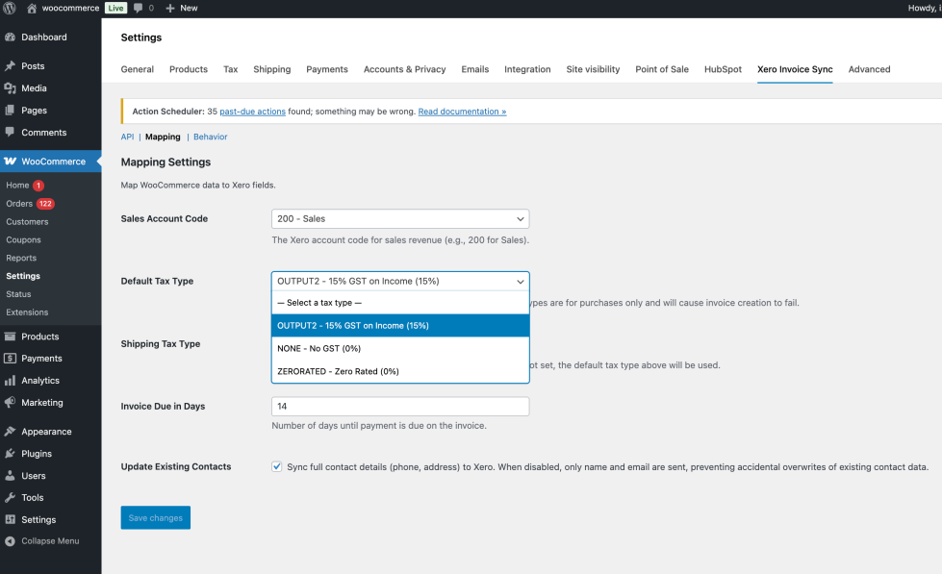The height and width of the screenshot is (574, 942).
Task: Click the red badge next to Home
Action: 38,186
